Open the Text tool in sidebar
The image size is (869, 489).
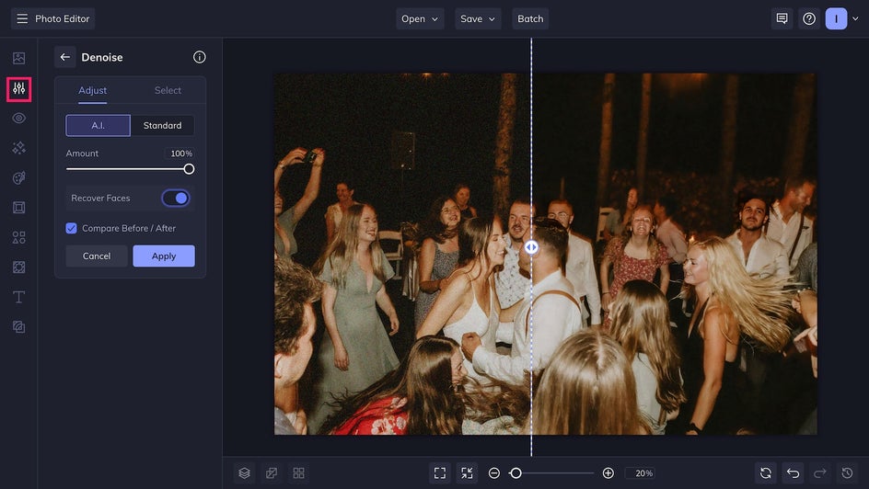point(18,297)
